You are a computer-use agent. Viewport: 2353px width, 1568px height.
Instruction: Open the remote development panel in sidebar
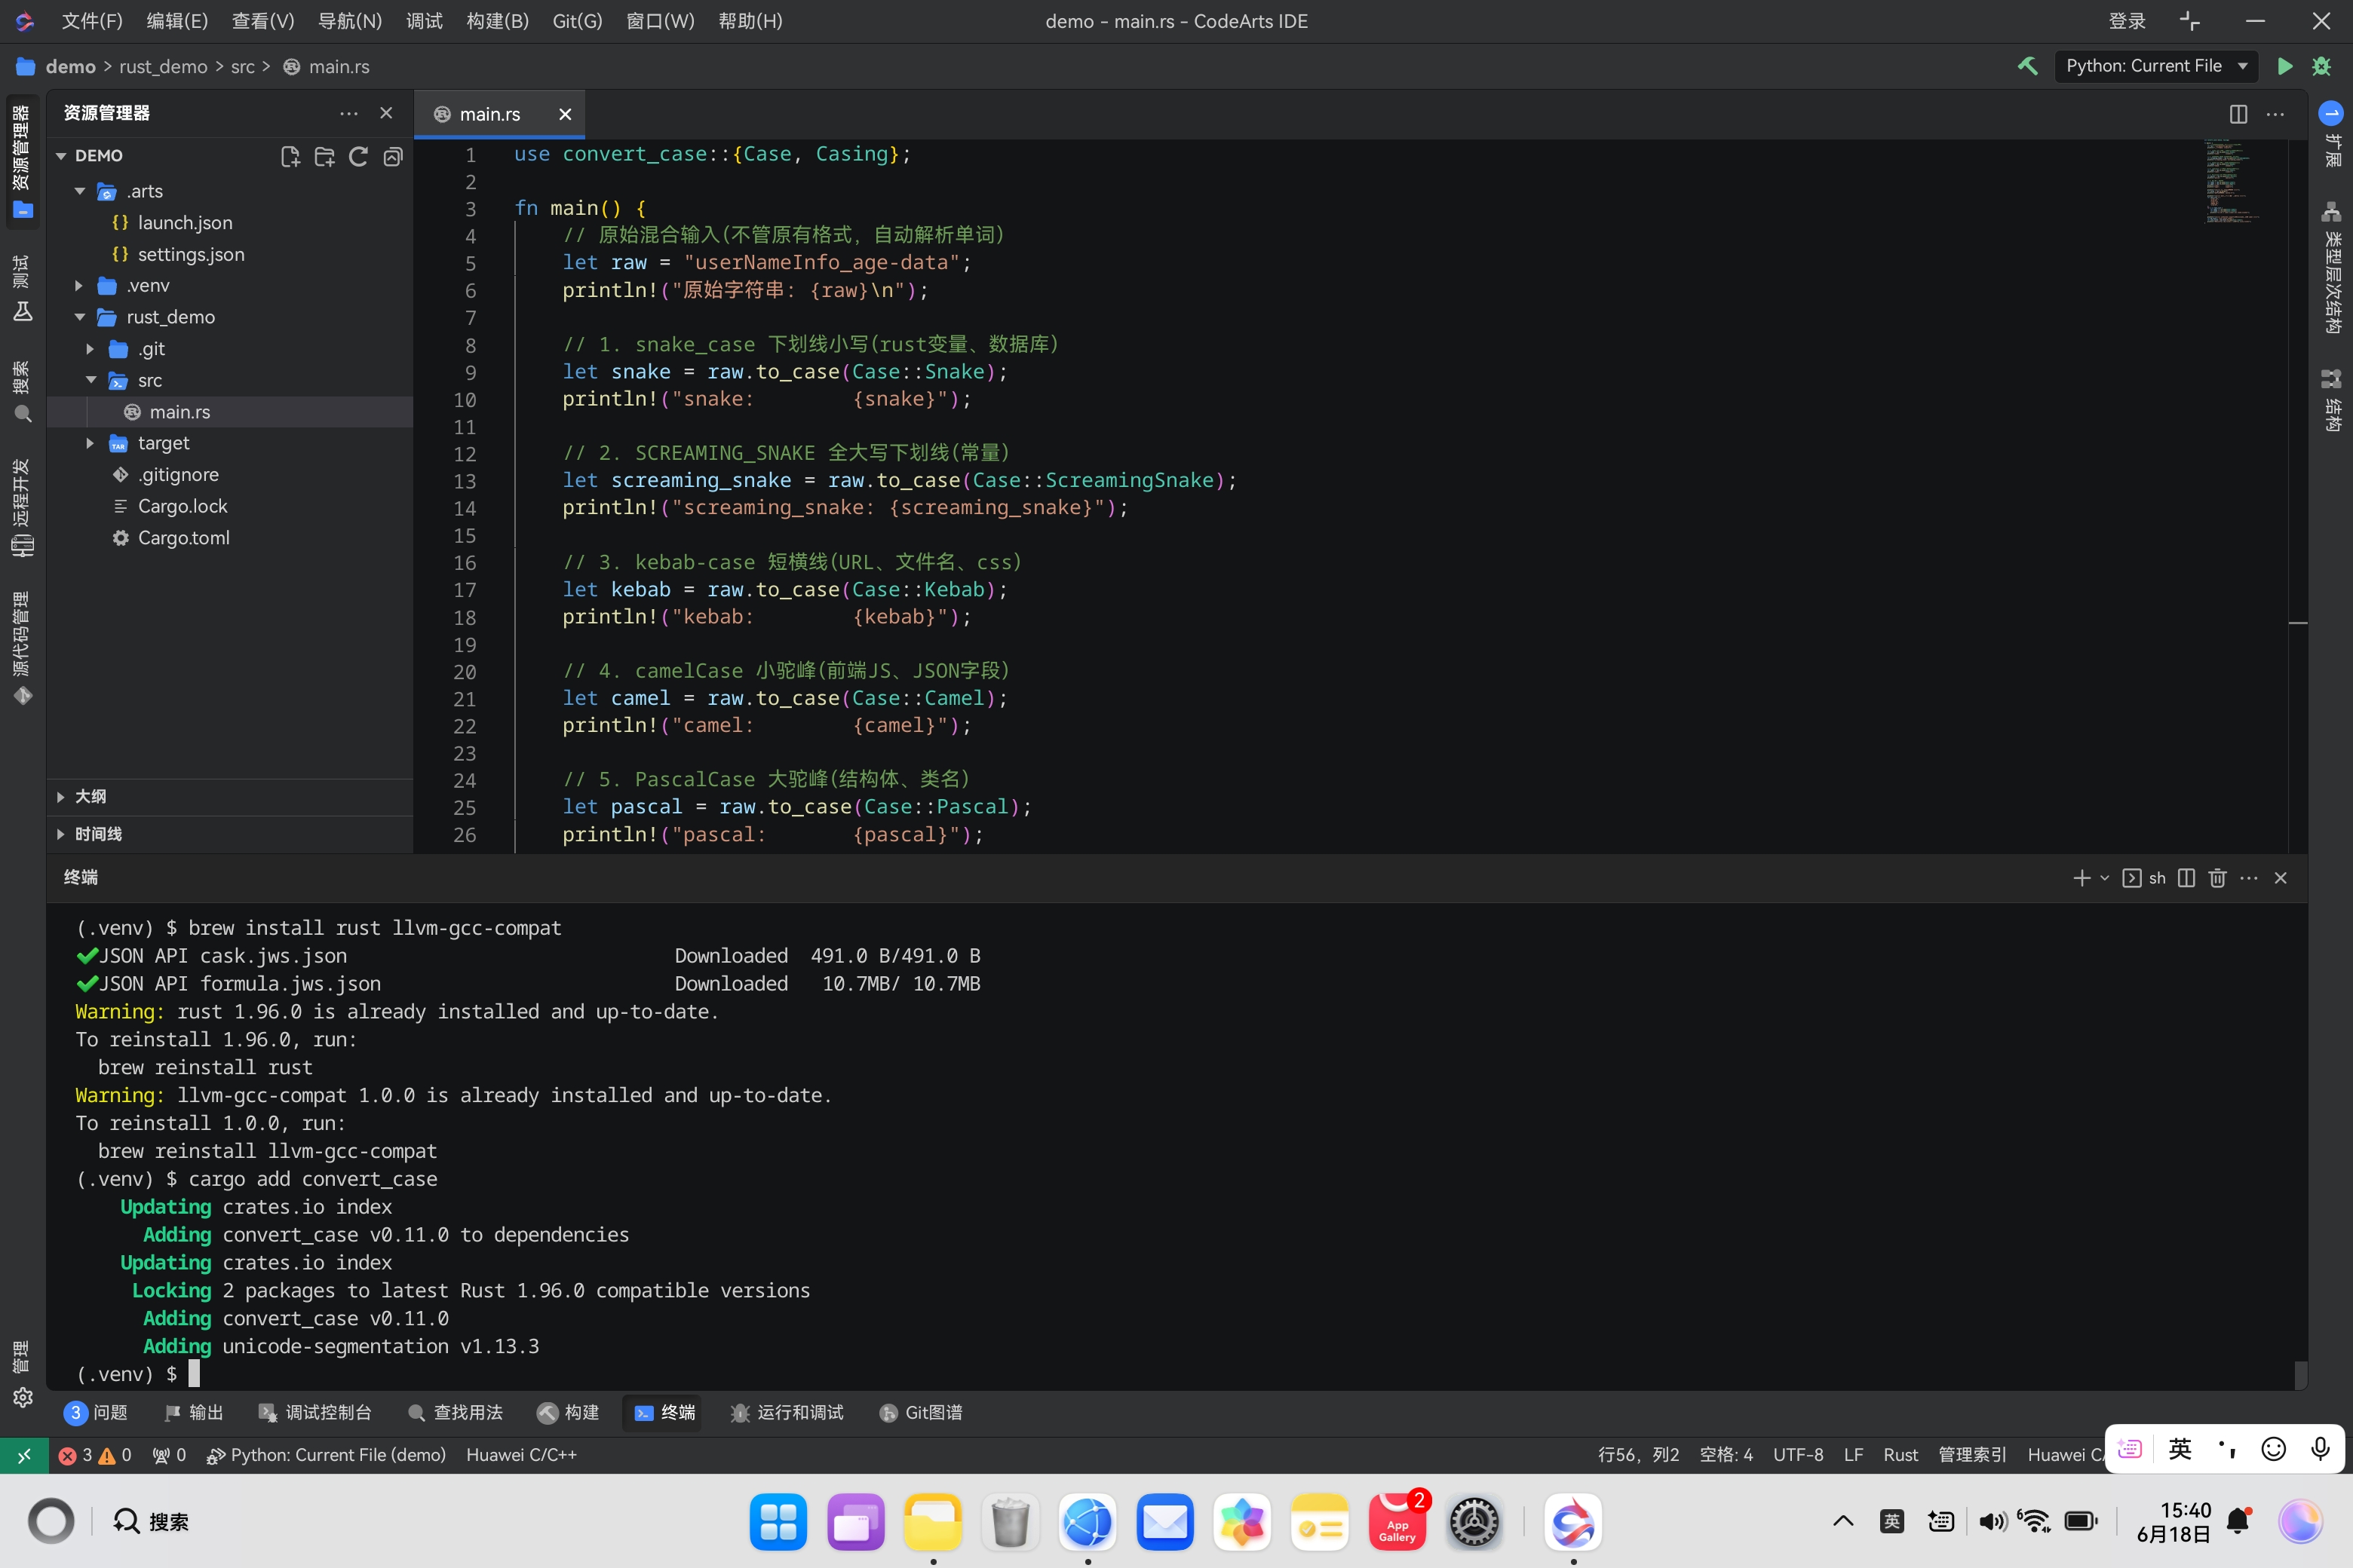(x=22, y=507)
